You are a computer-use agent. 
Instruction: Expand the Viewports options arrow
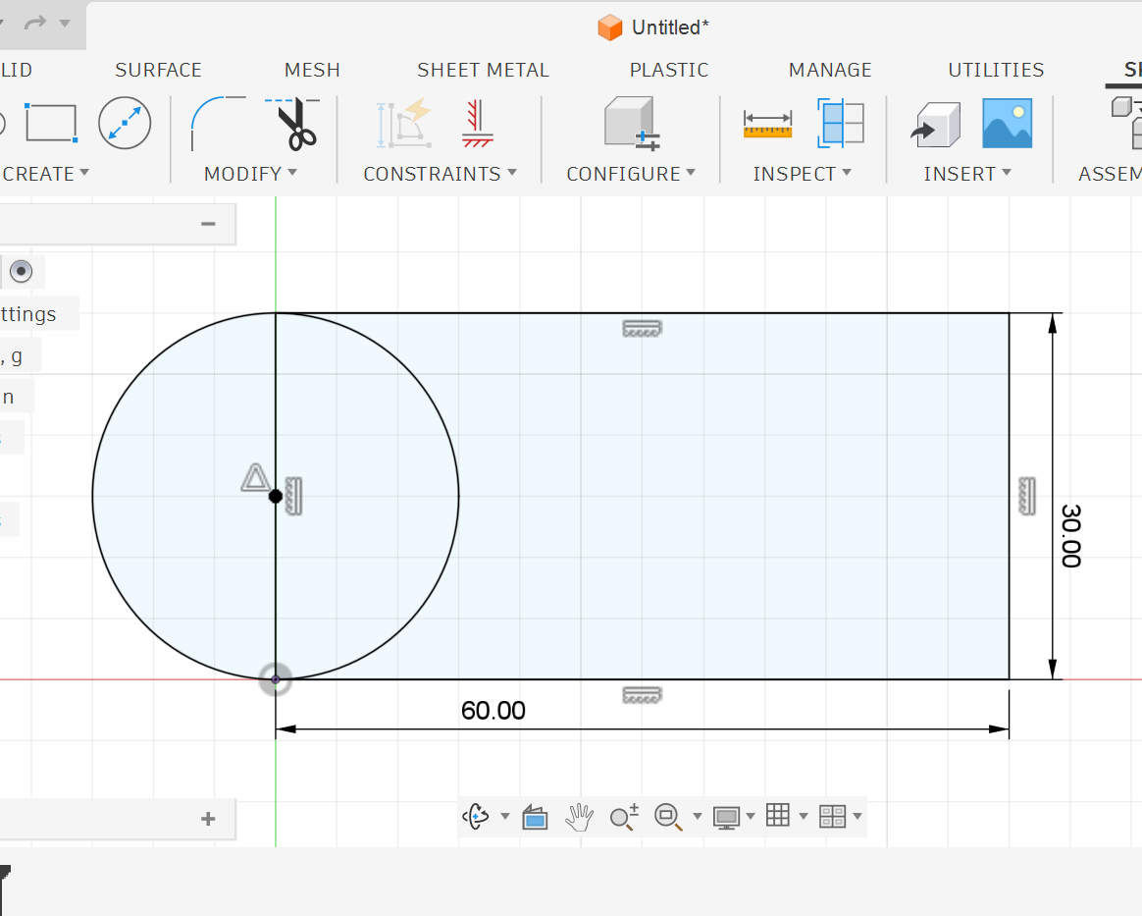click(x=857, y=816)
